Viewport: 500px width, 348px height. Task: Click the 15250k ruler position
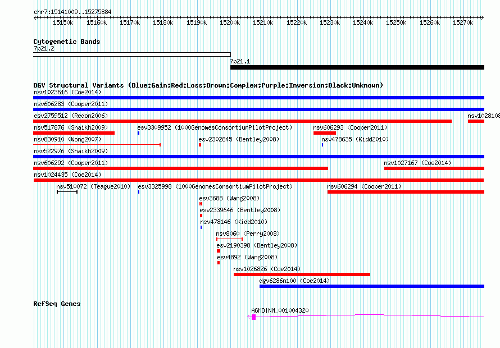[x=397, y=22]
